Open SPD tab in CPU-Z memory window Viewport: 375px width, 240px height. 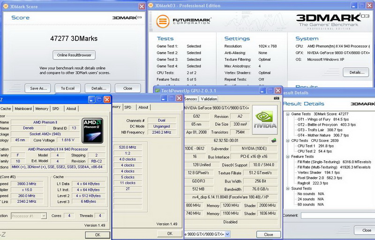[128, 107]
